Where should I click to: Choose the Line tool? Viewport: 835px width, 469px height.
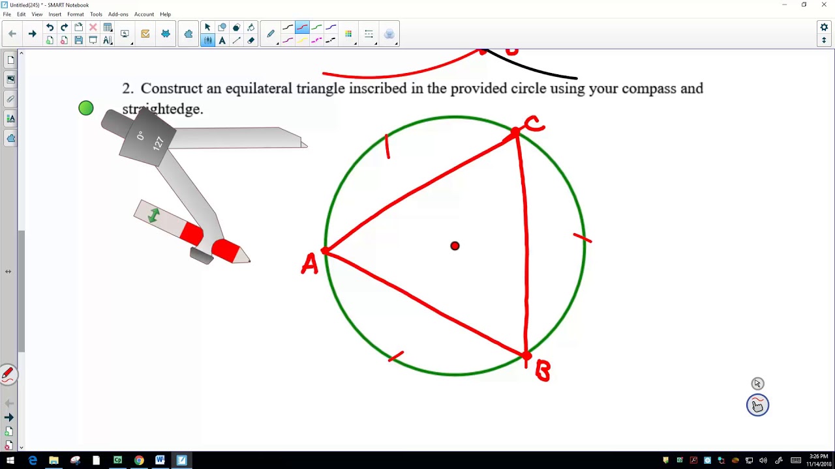point(236,40)
